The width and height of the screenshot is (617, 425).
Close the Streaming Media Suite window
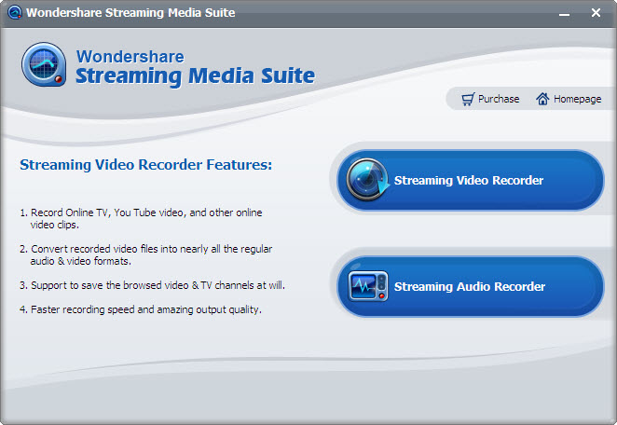click(596, 13)
